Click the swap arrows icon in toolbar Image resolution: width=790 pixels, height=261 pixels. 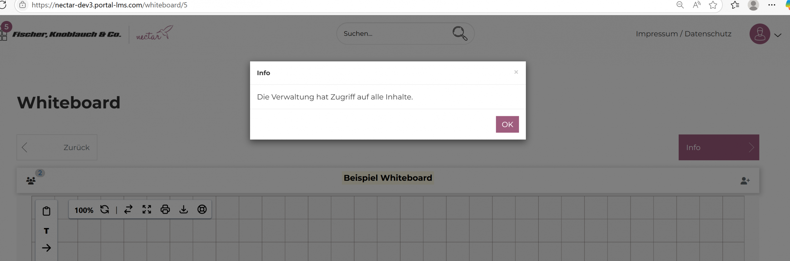128,210
